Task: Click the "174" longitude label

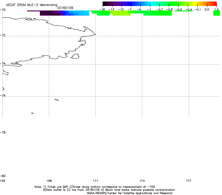Action: [142, 181]
